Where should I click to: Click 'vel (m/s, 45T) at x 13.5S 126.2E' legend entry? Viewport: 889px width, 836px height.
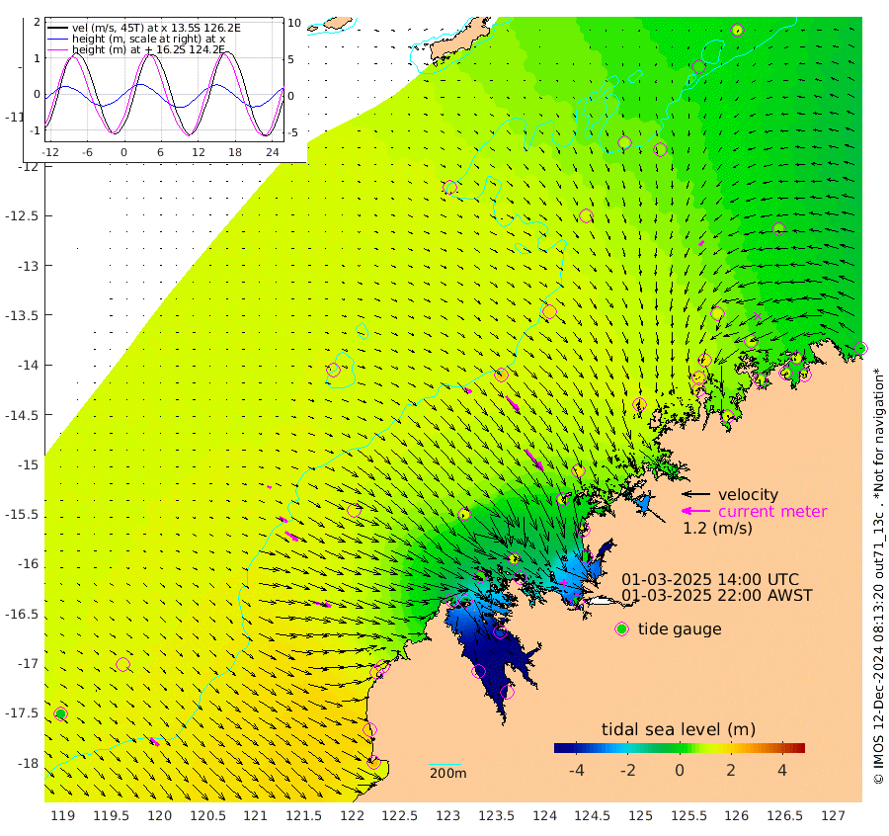point(156,28)
